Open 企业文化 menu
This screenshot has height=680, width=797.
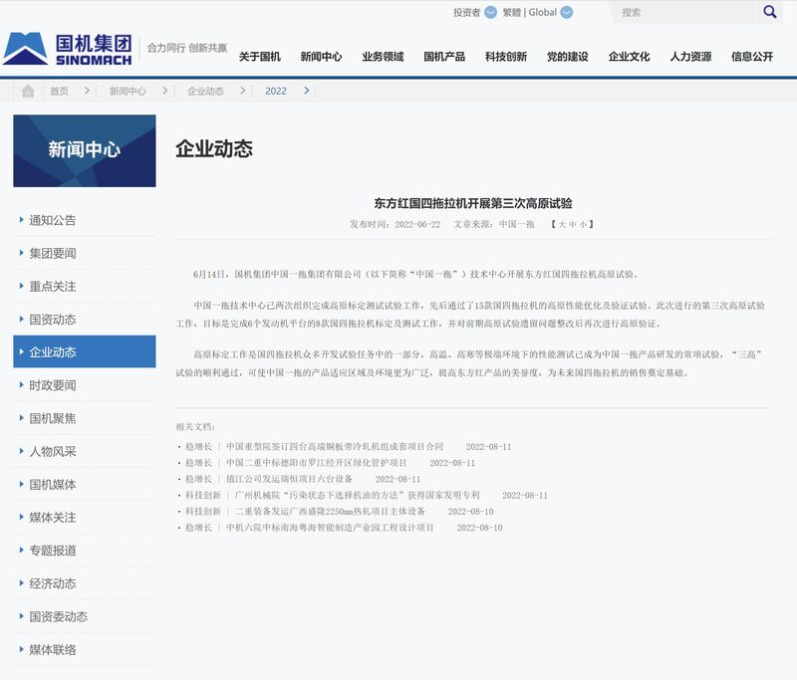[x=630, y=57]
